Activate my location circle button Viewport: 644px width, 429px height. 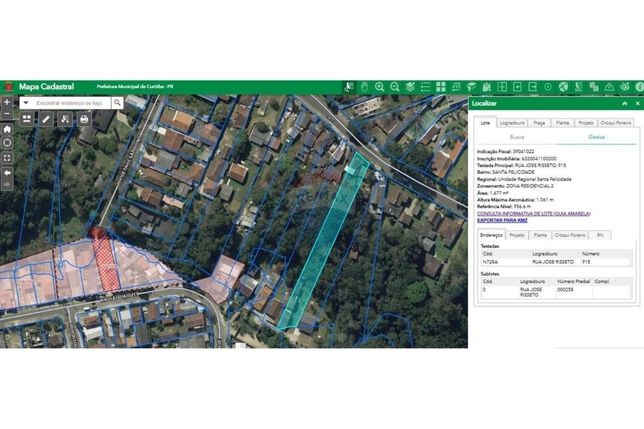coord(7,143)
